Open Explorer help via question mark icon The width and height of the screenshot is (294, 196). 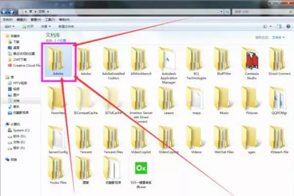[x=289, y=26]
